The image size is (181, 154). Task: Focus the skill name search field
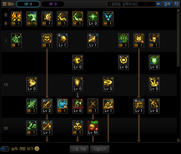(x=132, y=4)
